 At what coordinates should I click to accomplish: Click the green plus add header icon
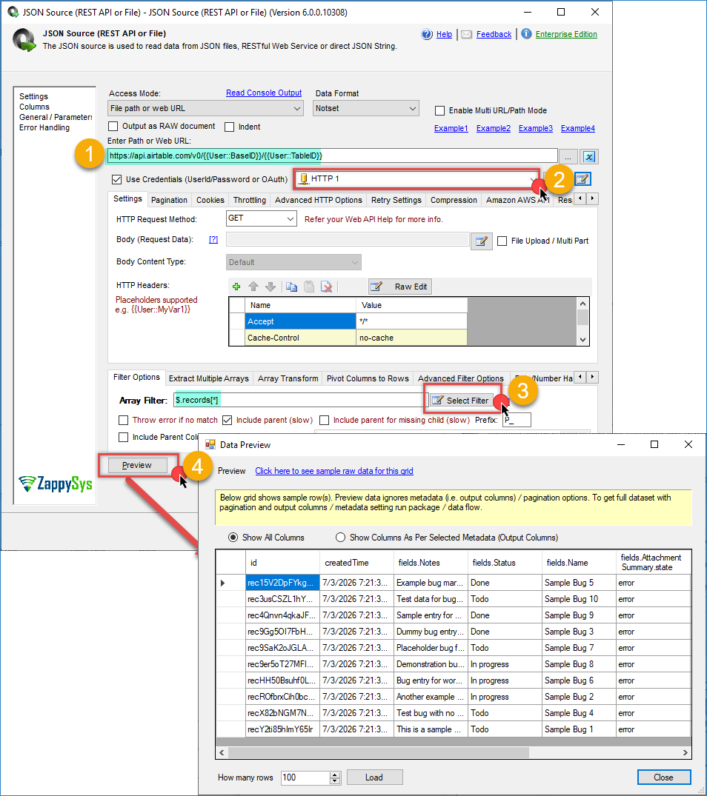[236, 287]
